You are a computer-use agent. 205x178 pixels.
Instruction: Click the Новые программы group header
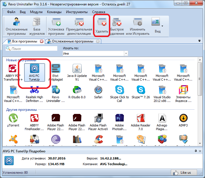21,60
